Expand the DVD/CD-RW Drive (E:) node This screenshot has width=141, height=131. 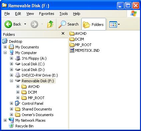point(11,75)
